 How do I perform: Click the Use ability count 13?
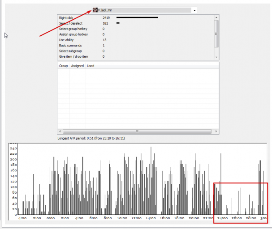104,40
